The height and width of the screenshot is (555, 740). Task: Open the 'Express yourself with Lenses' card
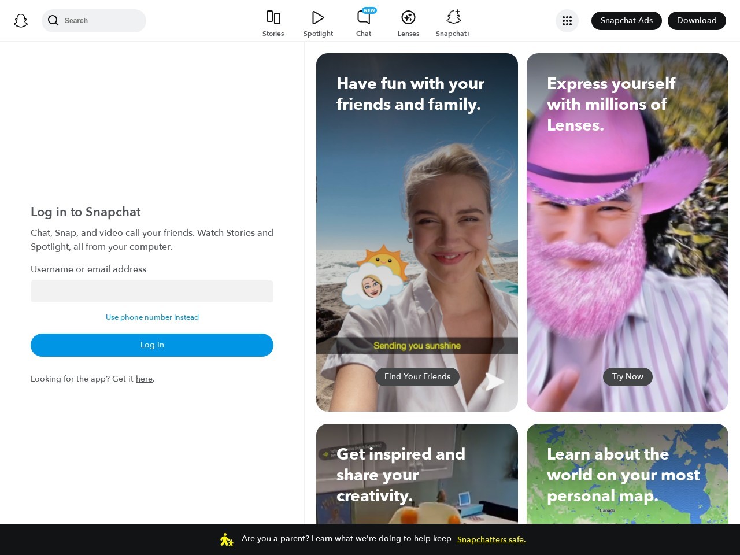tap(627, 232)
